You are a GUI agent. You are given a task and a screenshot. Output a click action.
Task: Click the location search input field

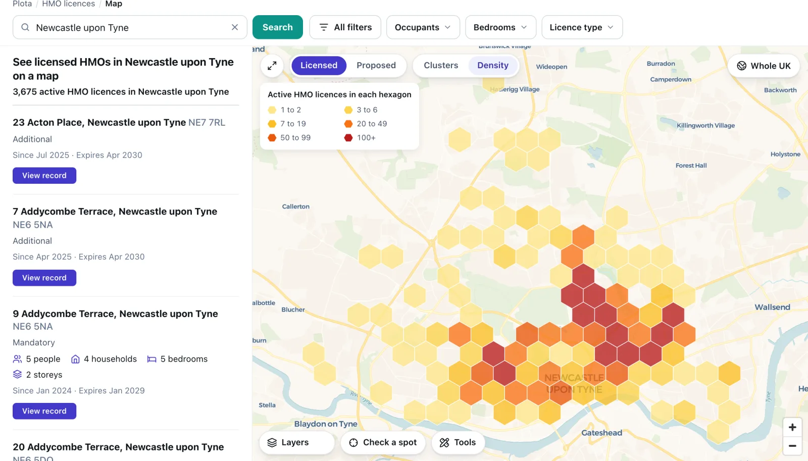point(130,27)
